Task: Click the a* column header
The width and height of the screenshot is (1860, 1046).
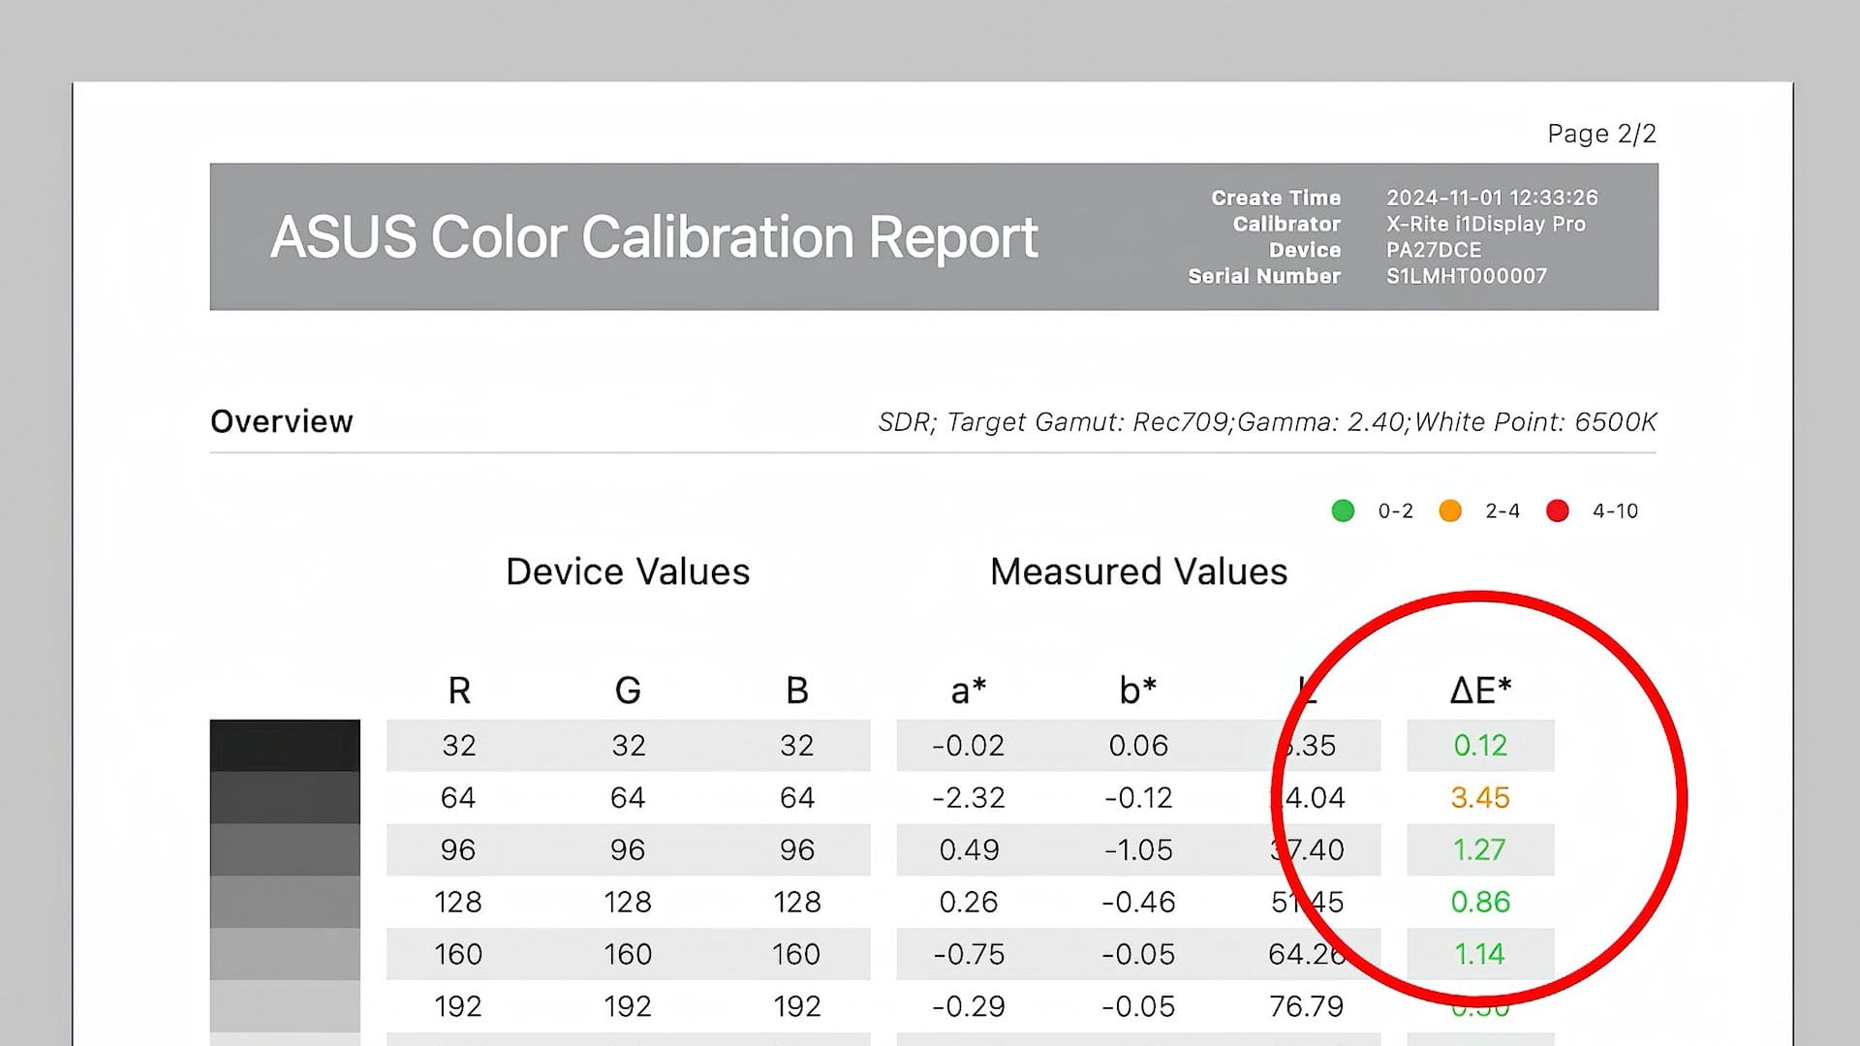Action: pos(968,691)
